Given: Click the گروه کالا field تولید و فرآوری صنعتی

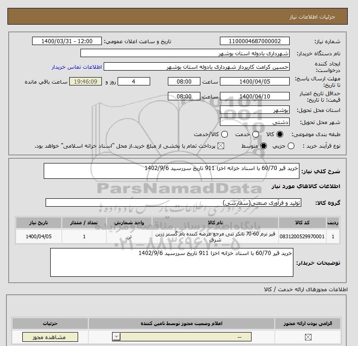Looking at the screenshot, I should 173,202.
